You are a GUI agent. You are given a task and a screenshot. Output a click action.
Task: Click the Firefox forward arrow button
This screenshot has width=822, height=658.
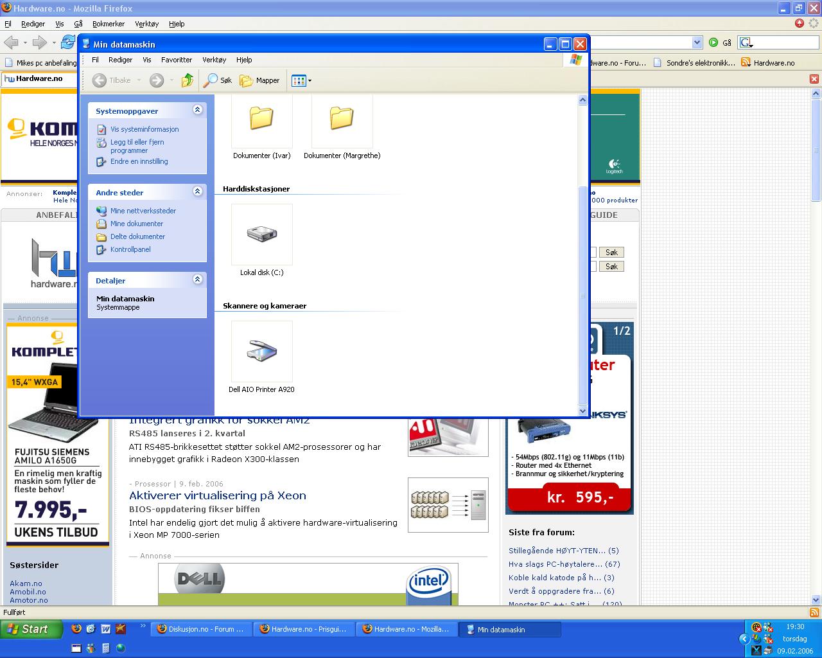40,42
